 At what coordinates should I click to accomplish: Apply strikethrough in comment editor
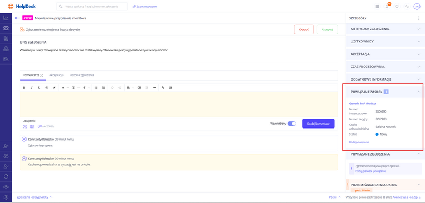[46, 88]
